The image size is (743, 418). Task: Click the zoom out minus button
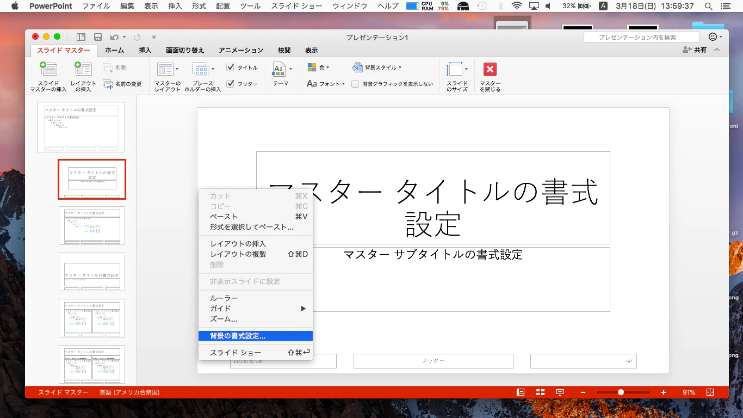coord(583,392)
